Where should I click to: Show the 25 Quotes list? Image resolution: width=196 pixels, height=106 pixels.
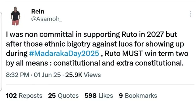[64, 96]
